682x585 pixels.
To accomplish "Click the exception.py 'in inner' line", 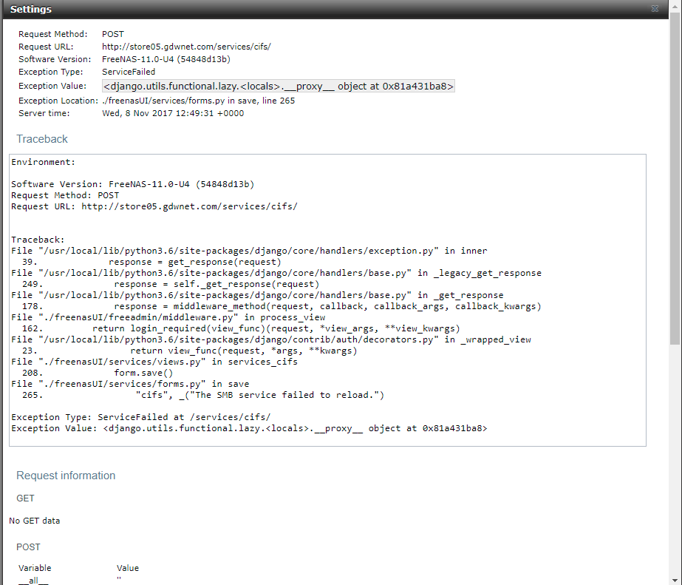I will pos(249,251).
